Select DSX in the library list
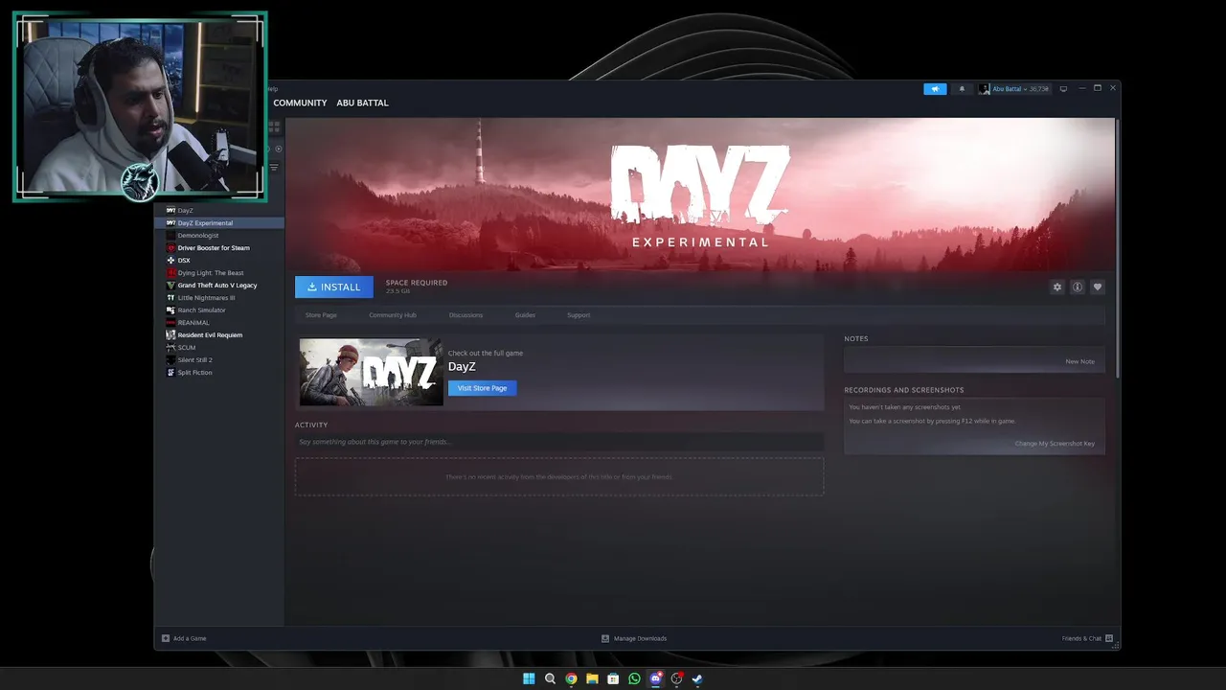Image resolution: width=1226 pixels, height=690 pixels. click(220, 260)
